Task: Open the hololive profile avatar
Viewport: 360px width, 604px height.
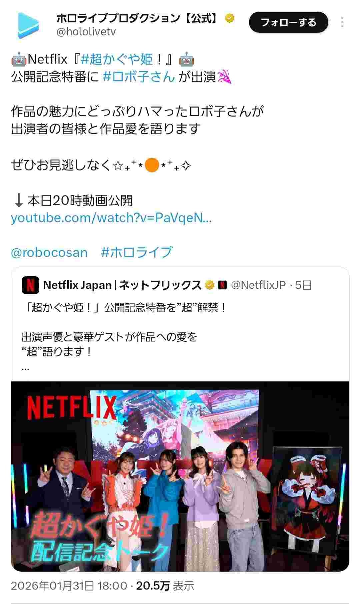Action: [x=28, y=25]
